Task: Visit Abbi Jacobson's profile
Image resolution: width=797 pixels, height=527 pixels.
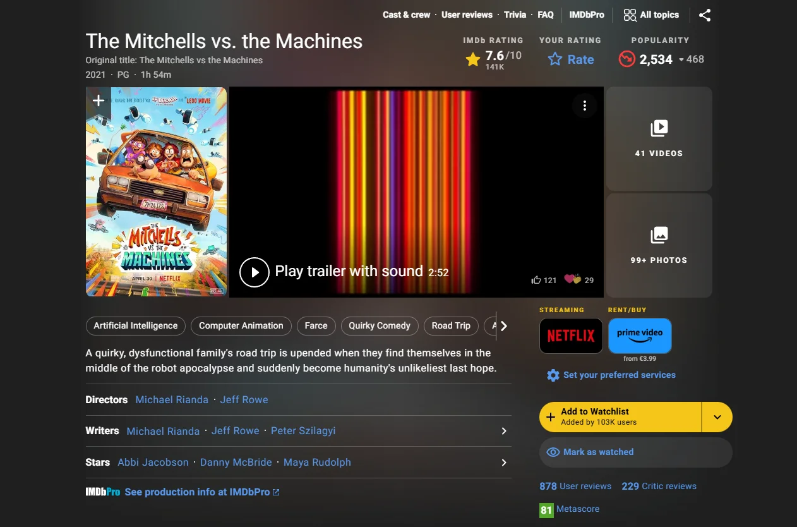Action: [153, 462]
